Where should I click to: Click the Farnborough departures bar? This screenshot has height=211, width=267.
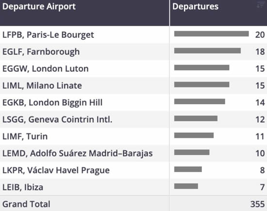[x=207, y=51]
